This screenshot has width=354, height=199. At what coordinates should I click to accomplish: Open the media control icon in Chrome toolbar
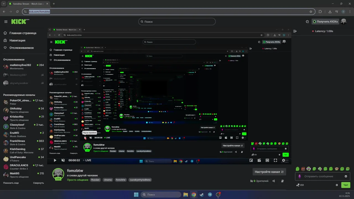[x=337, y=12]
